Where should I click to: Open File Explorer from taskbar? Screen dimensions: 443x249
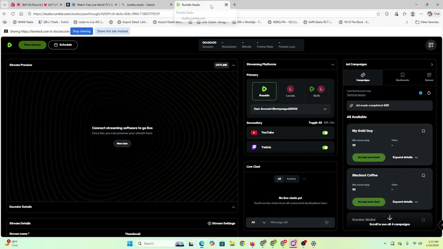[232, 243]
